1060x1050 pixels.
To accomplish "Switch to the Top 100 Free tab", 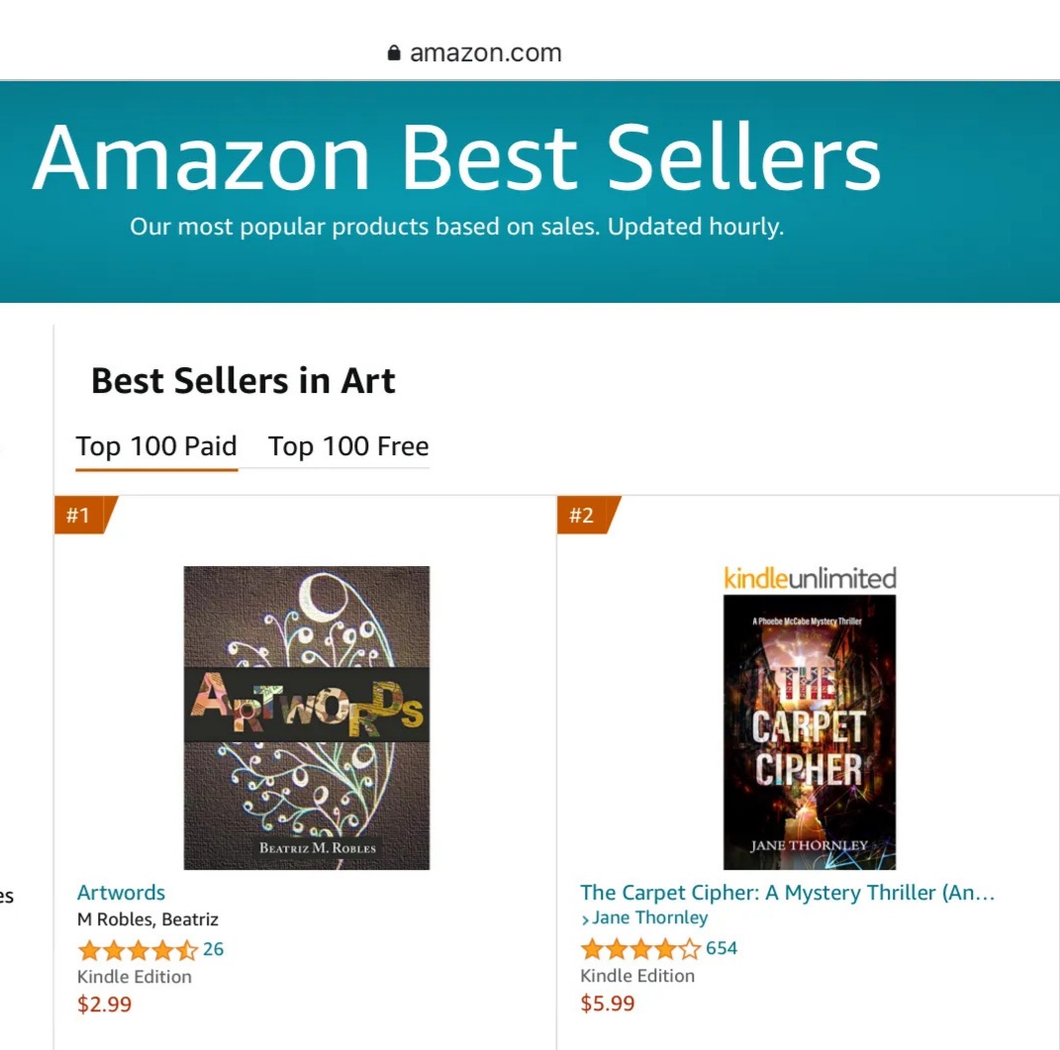I will 348,447.
